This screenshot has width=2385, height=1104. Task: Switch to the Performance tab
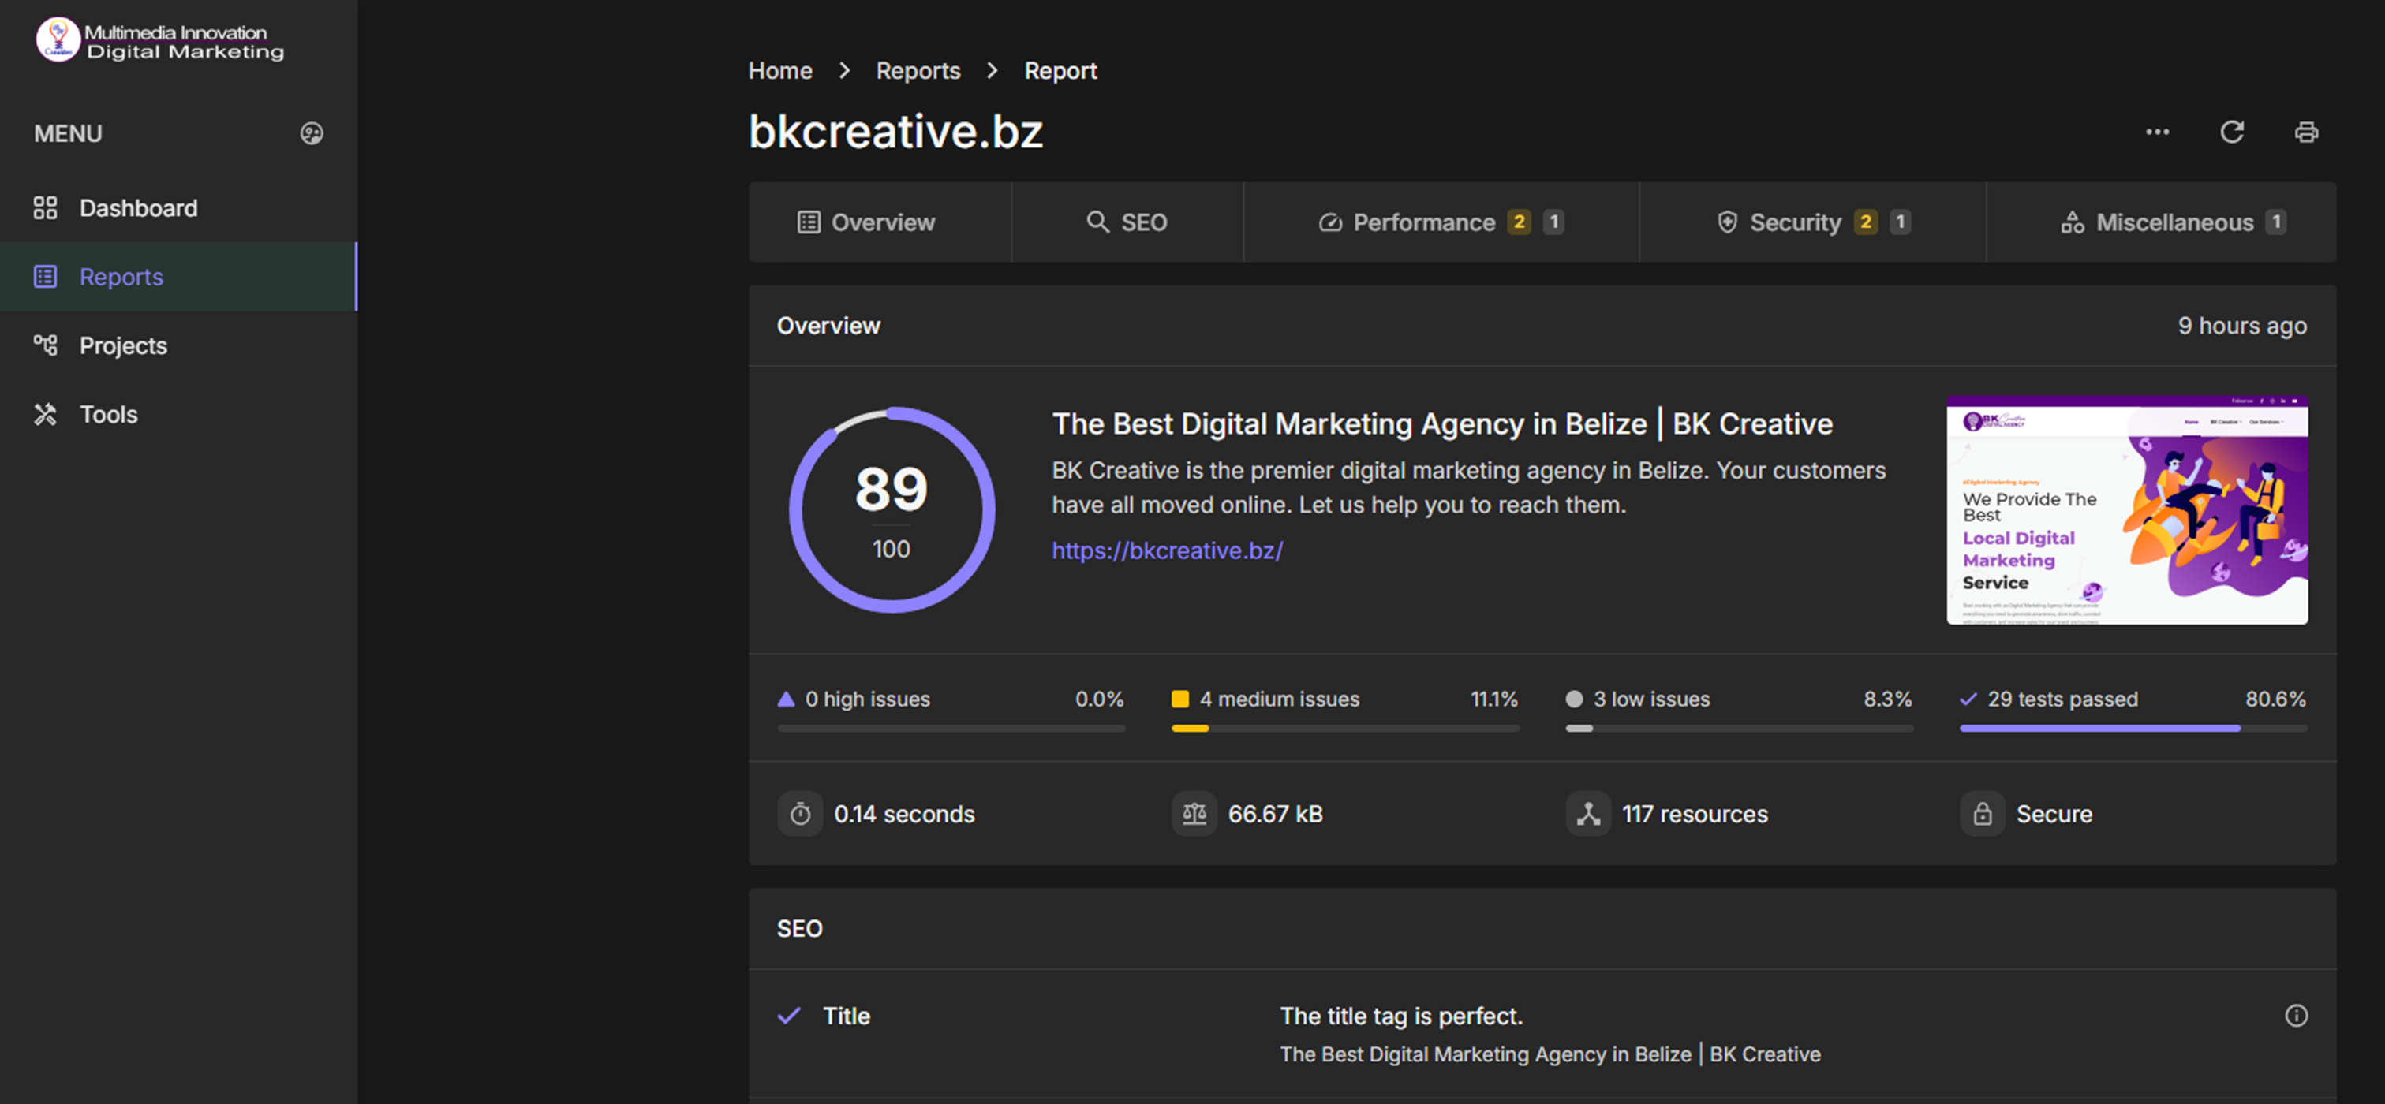[1423, 222]
